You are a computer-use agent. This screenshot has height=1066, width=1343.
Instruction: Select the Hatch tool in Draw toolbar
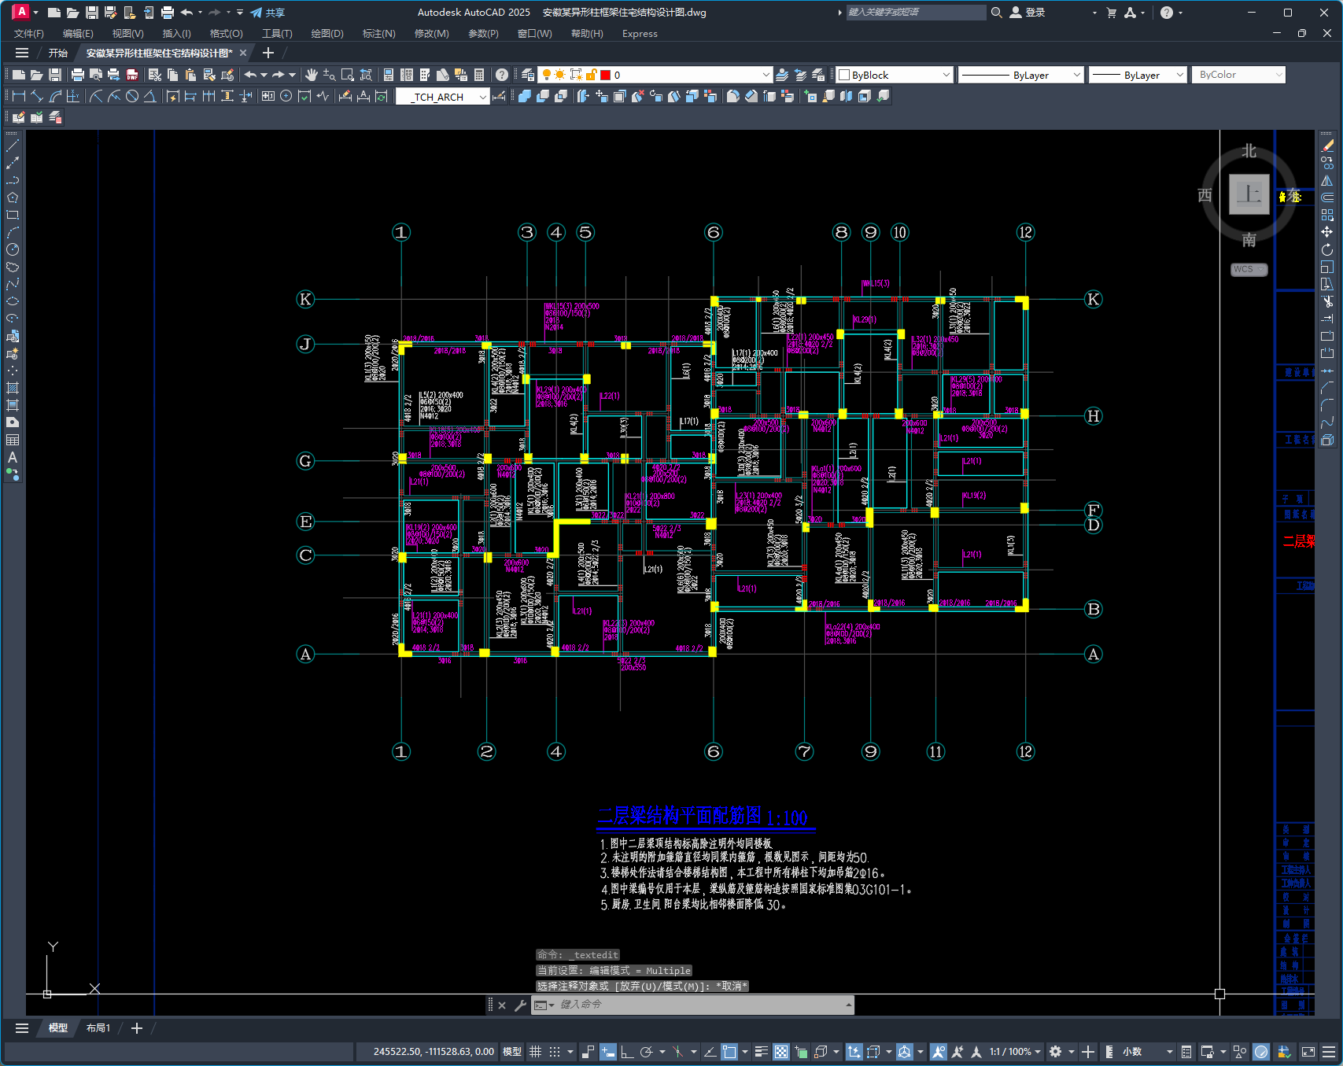13,388
